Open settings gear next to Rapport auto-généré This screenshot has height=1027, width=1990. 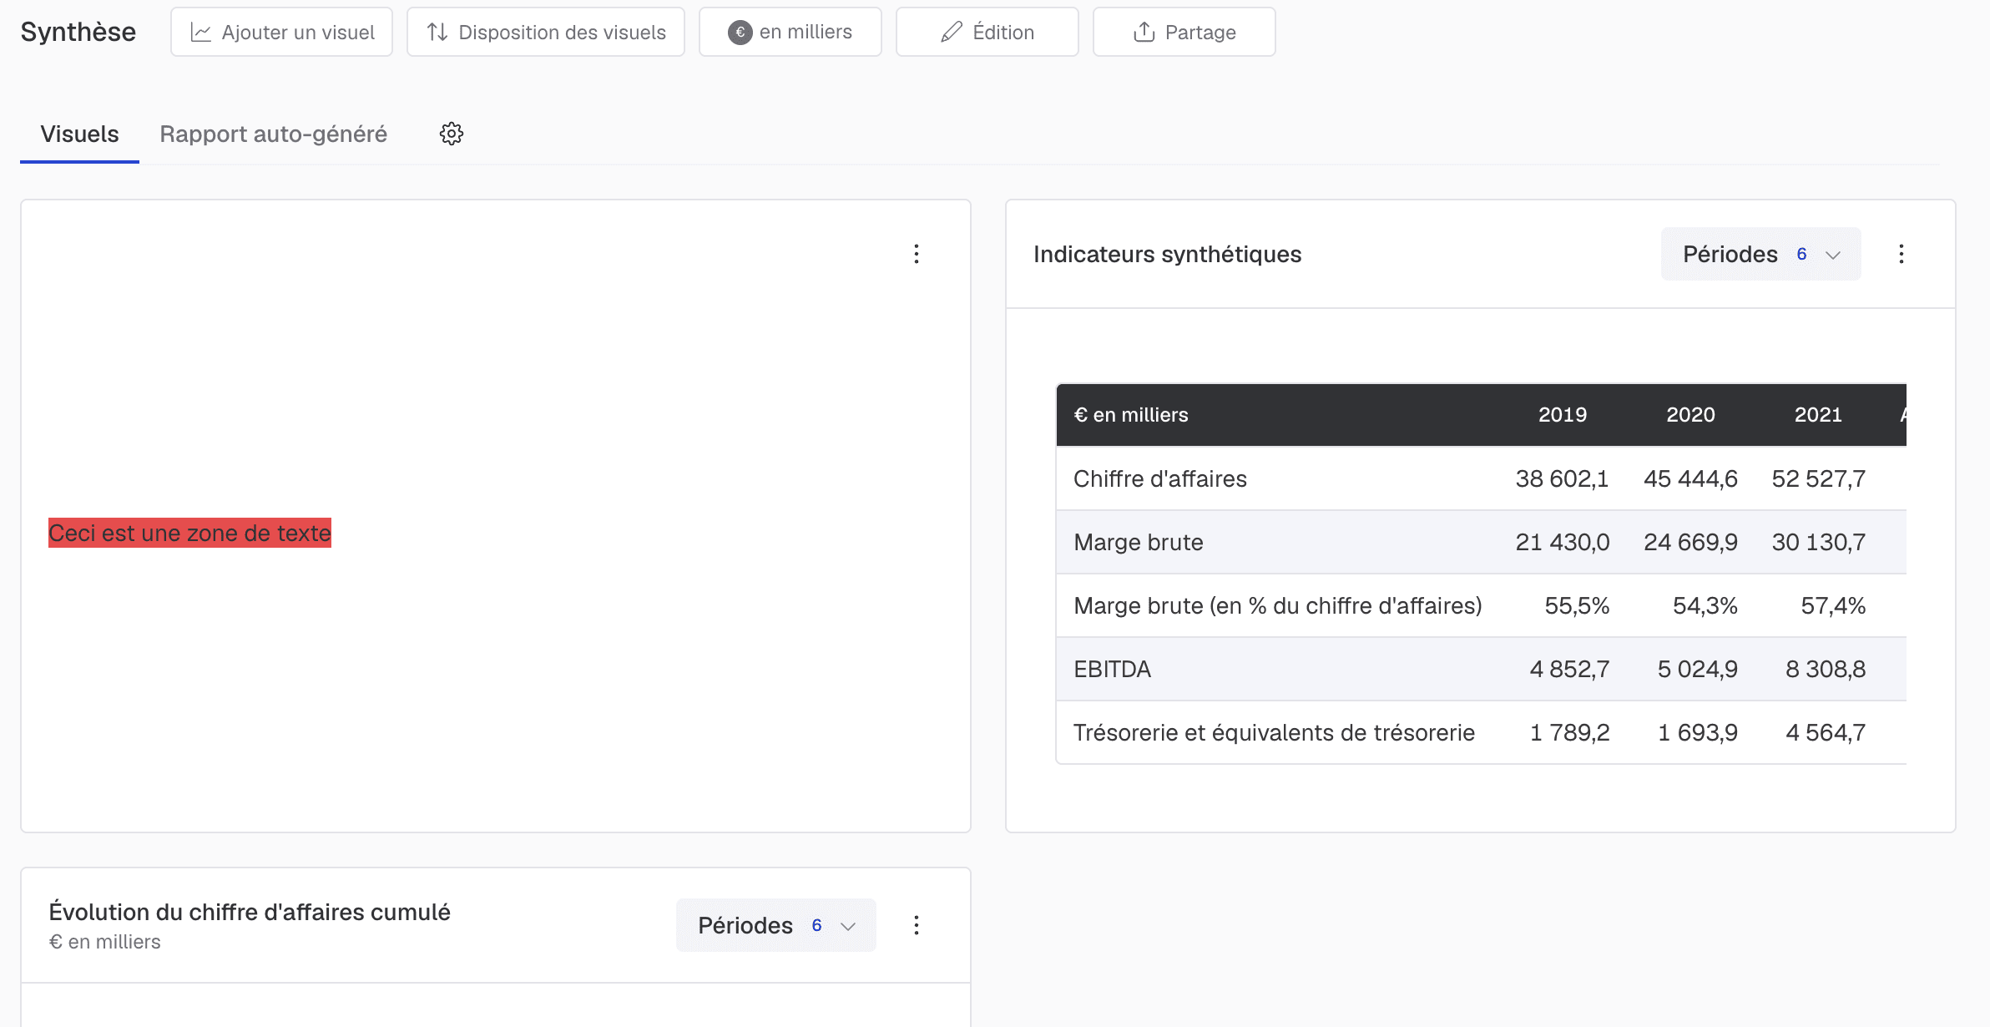point(452,134)
